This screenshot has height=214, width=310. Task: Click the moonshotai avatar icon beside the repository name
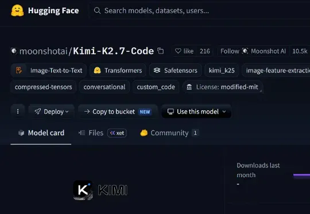(14, 51)
